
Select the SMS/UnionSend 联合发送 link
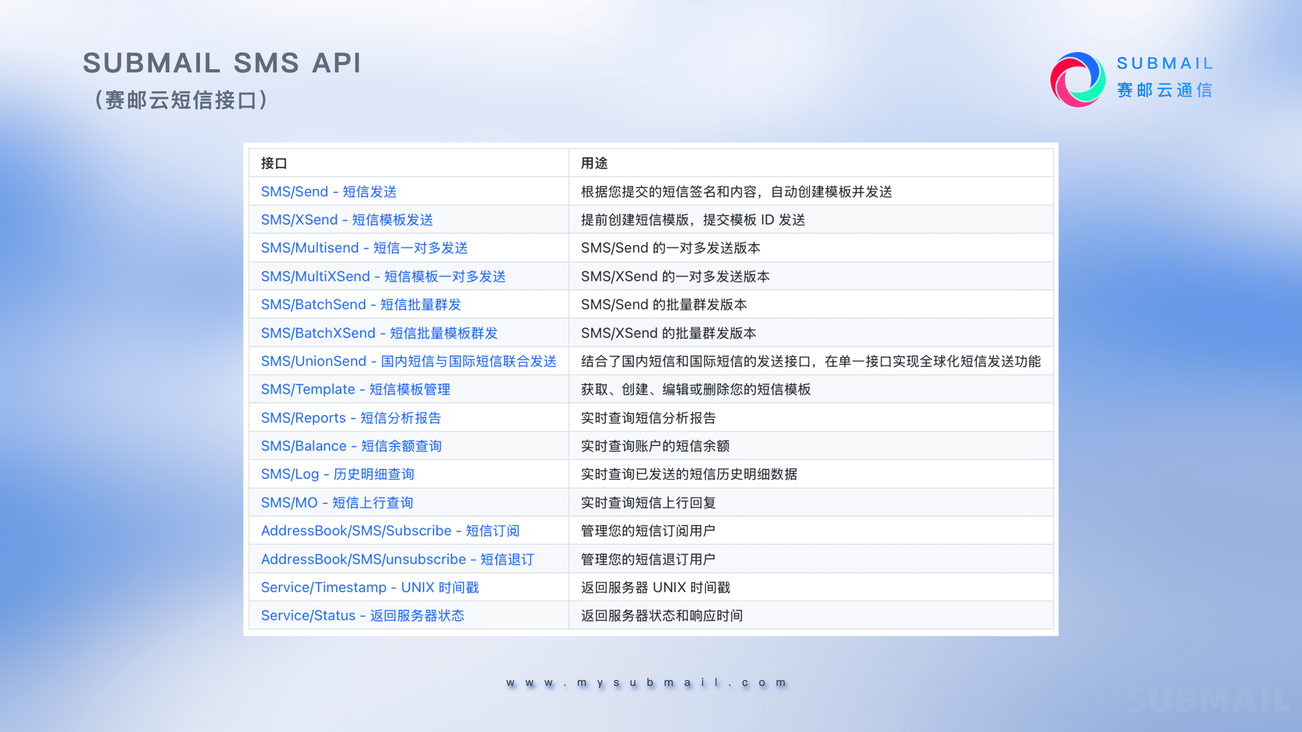coord(409,361)
